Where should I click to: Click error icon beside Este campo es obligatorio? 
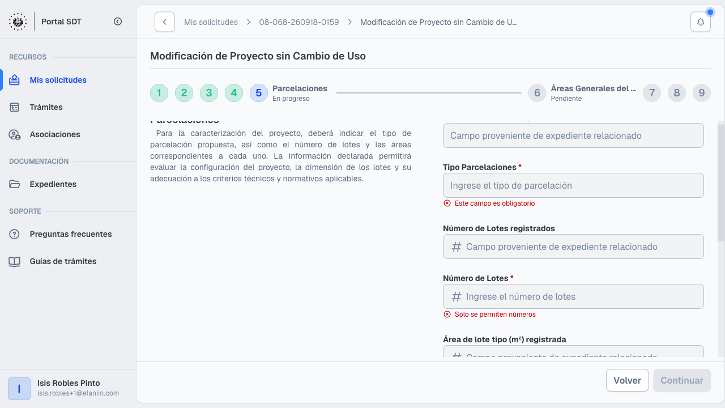point(447,203)
